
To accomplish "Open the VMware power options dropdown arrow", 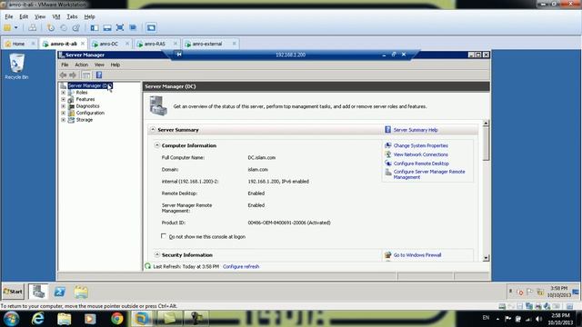I will (x=16, y=28).
